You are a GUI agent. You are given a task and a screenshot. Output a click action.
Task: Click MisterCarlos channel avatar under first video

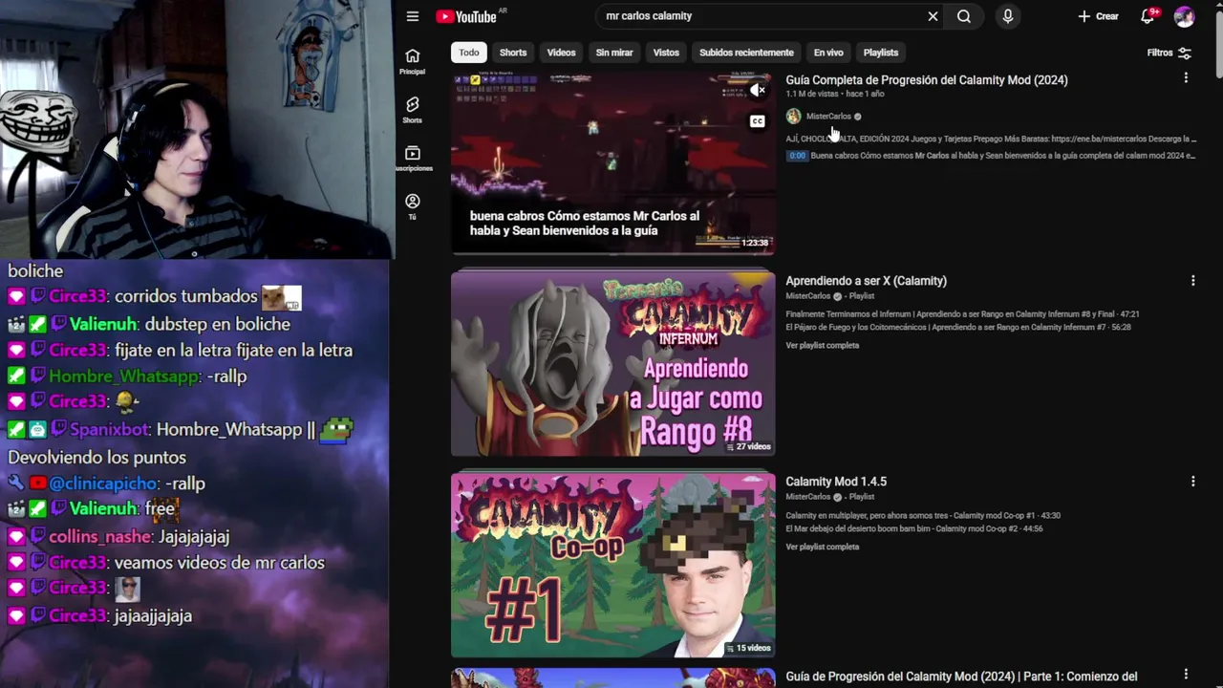tap(793, 117)
